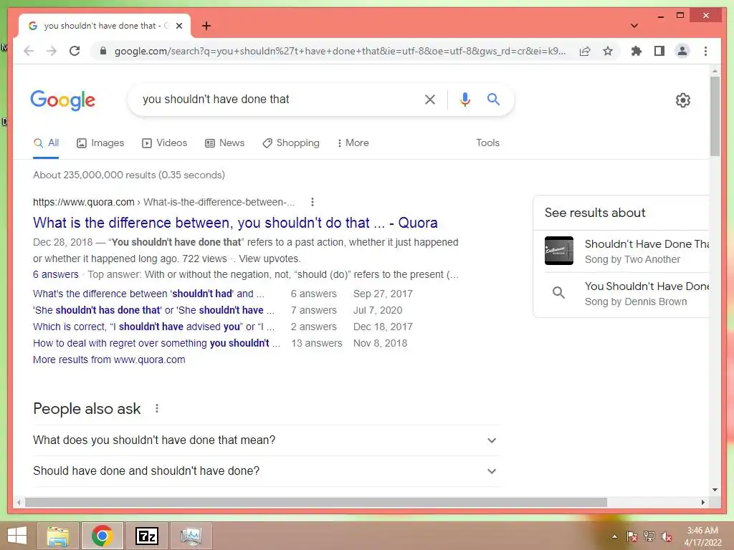Go to Google home via logo
The width and height of the screenshot is (734, 550).
(x=63, y=100)
